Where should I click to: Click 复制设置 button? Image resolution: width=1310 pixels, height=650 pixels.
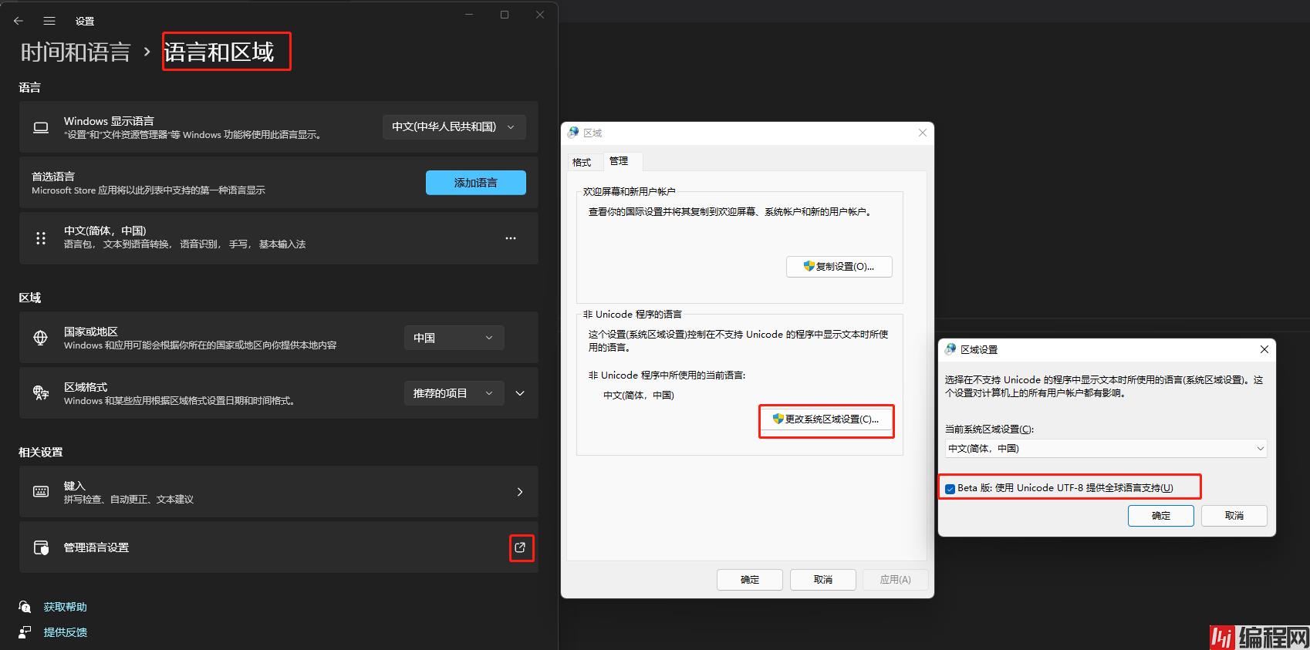(x=839, y=267)
